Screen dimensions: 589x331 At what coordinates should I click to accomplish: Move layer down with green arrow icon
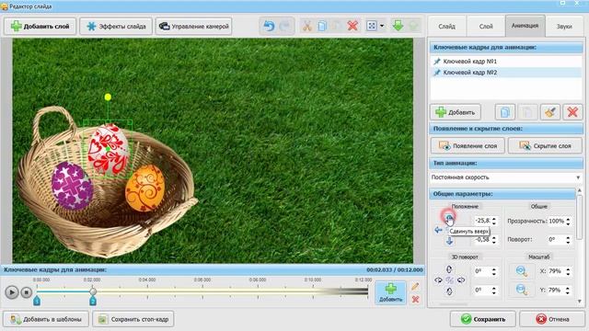398,26
